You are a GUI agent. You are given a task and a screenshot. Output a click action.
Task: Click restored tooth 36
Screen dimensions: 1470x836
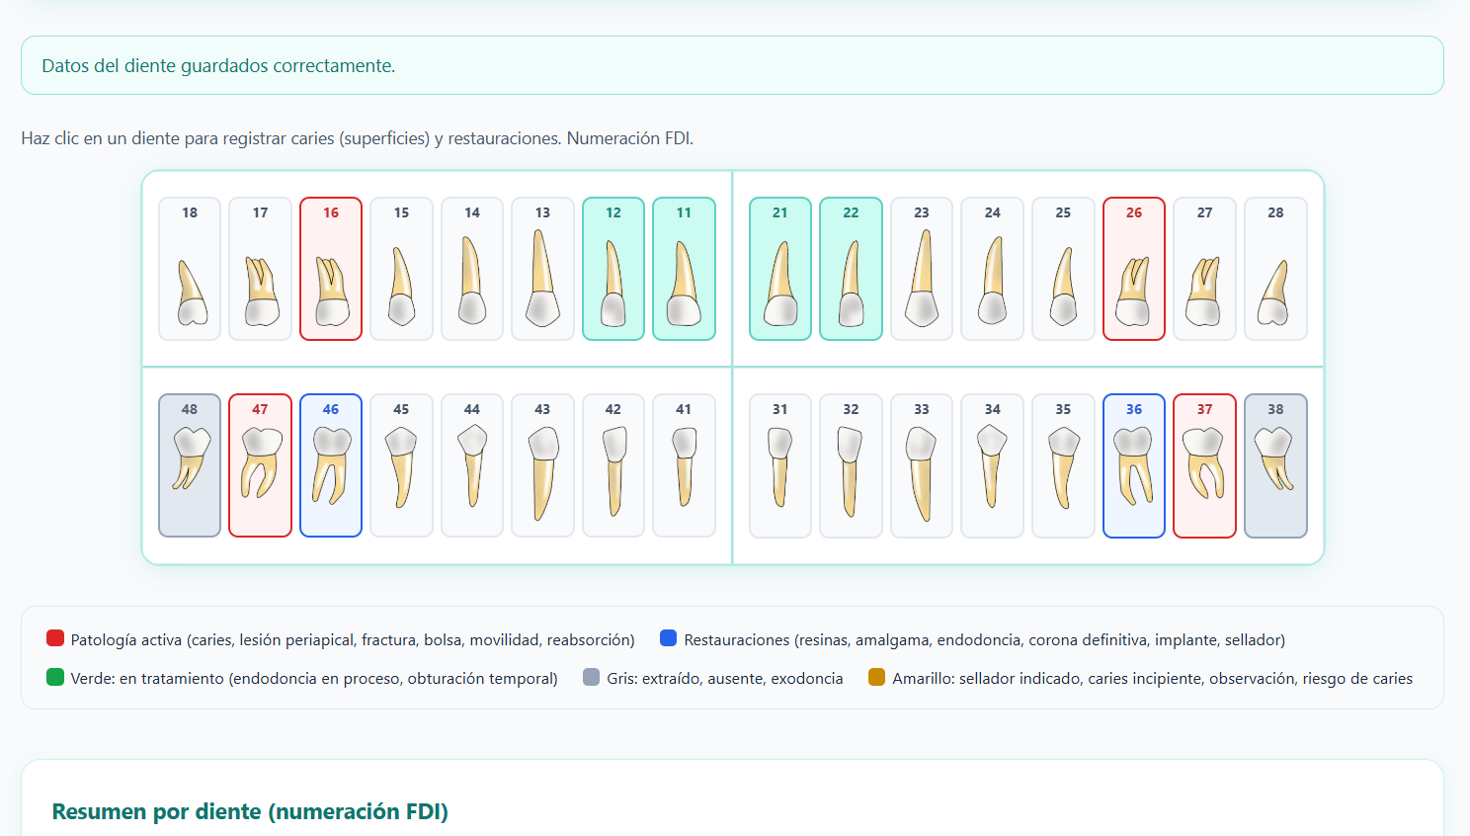[1134, 465]
